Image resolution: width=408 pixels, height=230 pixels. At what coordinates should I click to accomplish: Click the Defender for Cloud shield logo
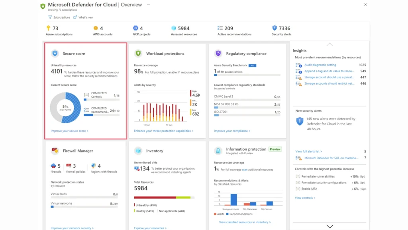[43, 6]
